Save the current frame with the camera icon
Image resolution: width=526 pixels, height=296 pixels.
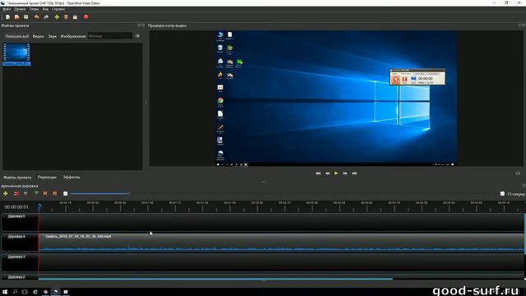[x=518, y=173]
